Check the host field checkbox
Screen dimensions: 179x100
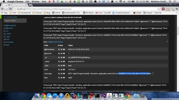[4, 39]
